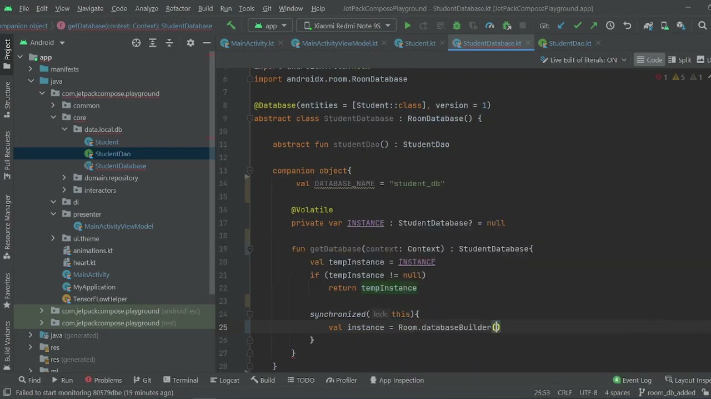Click the UTF-8 encoding status
The height and width of the screenshot is (399, 711).
point(588,392)
